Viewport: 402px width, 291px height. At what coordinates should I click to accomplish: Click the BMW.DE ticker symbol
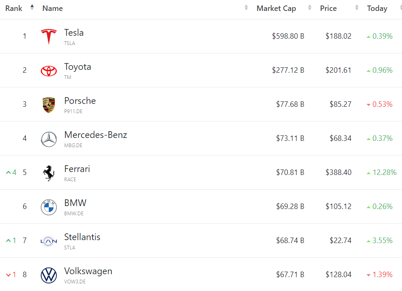tap(74, 214)
